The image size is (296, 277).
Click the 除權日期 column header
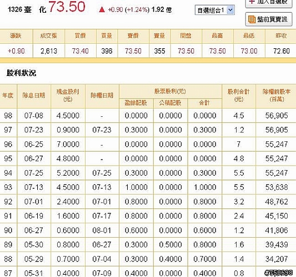click(102, 95)
